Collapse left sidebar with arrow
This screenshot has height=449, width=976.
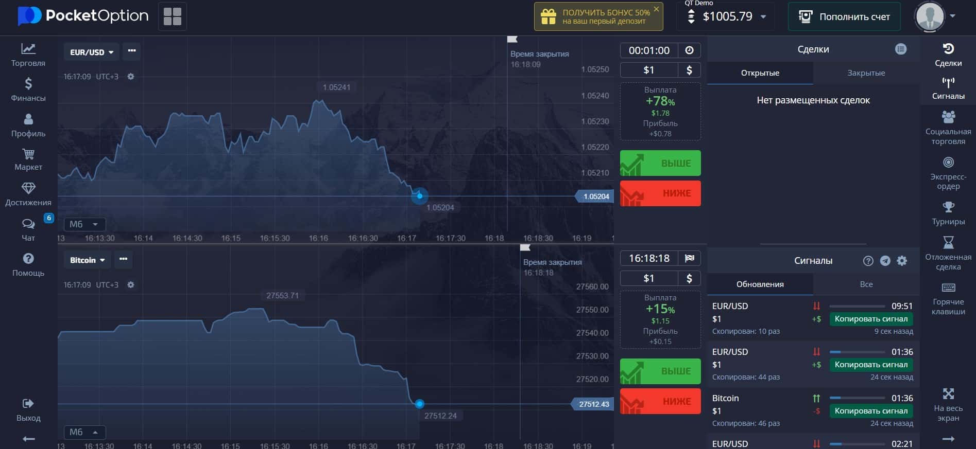tap(29, 439)
